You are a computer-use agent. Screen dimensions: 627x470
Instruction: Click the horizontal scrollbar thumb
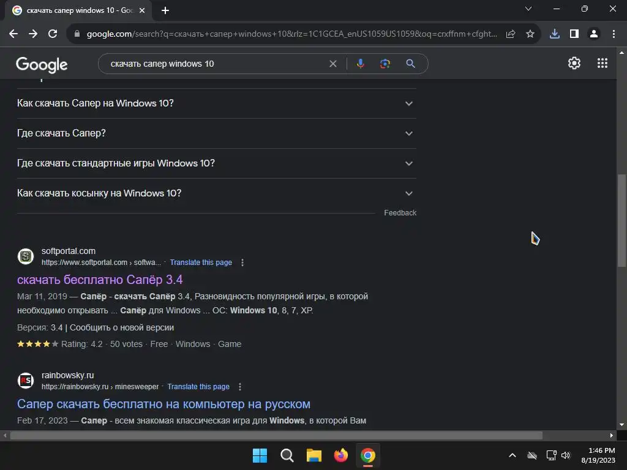click(x=276, y=435)
